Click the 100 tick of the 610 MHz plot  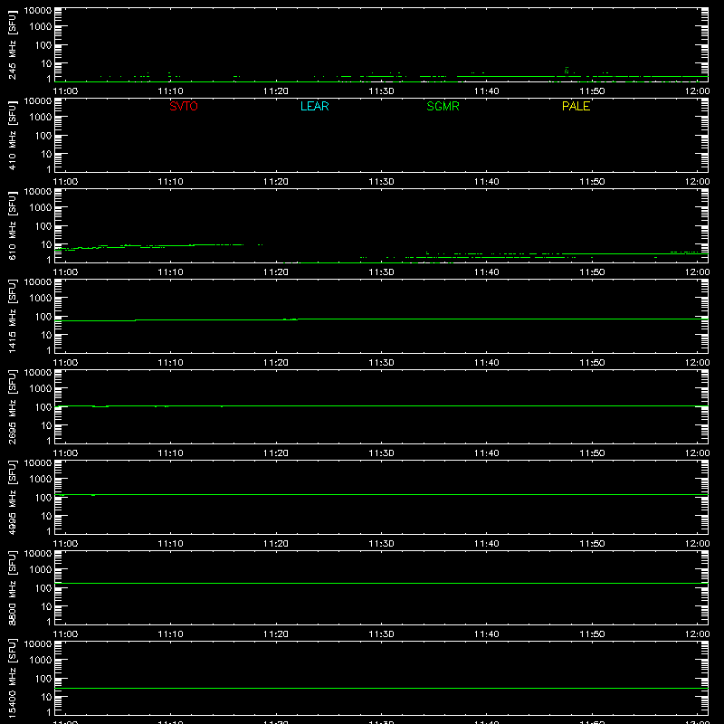(43, 226)
